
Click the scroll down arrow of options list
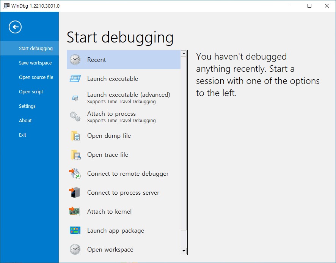pos(184,251)
